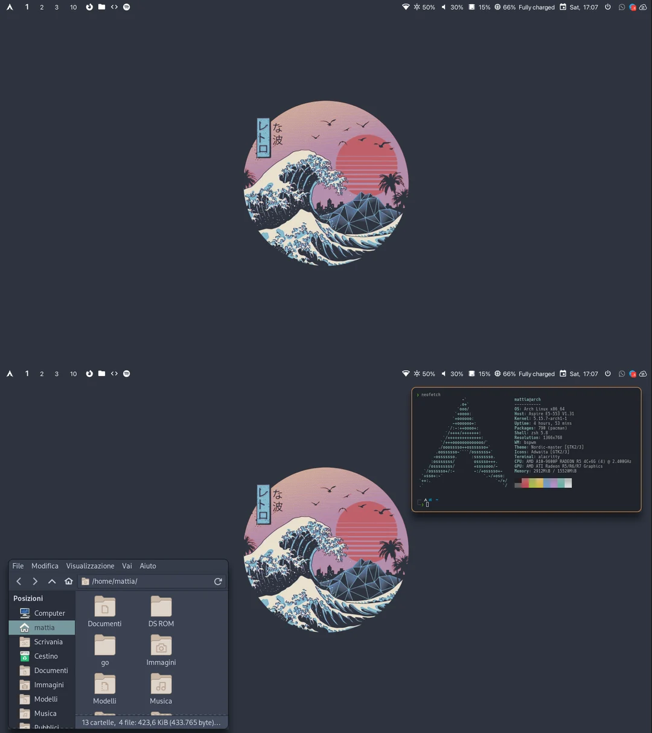652x733 pixels.
Task: Click the home icon beside the path bar
Action: click(68, 581)
